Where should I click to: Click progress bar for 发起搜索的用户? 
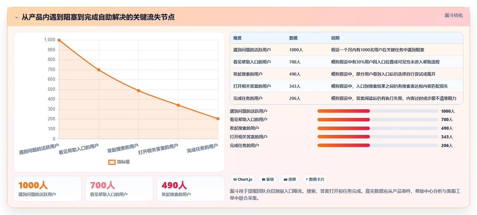378,128
